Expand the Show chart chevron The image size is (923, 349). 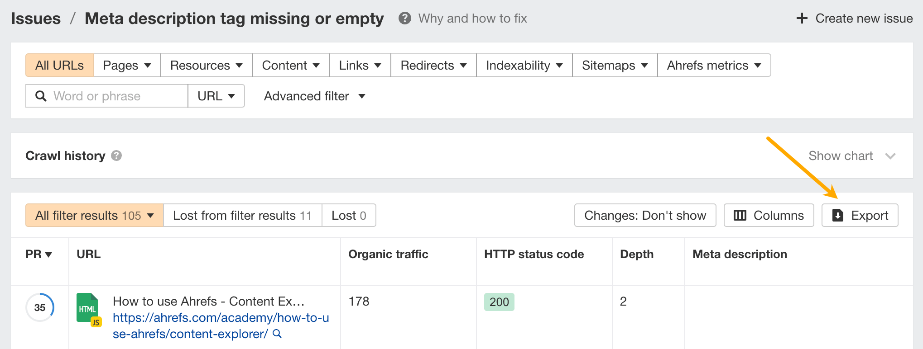(890, 156)
